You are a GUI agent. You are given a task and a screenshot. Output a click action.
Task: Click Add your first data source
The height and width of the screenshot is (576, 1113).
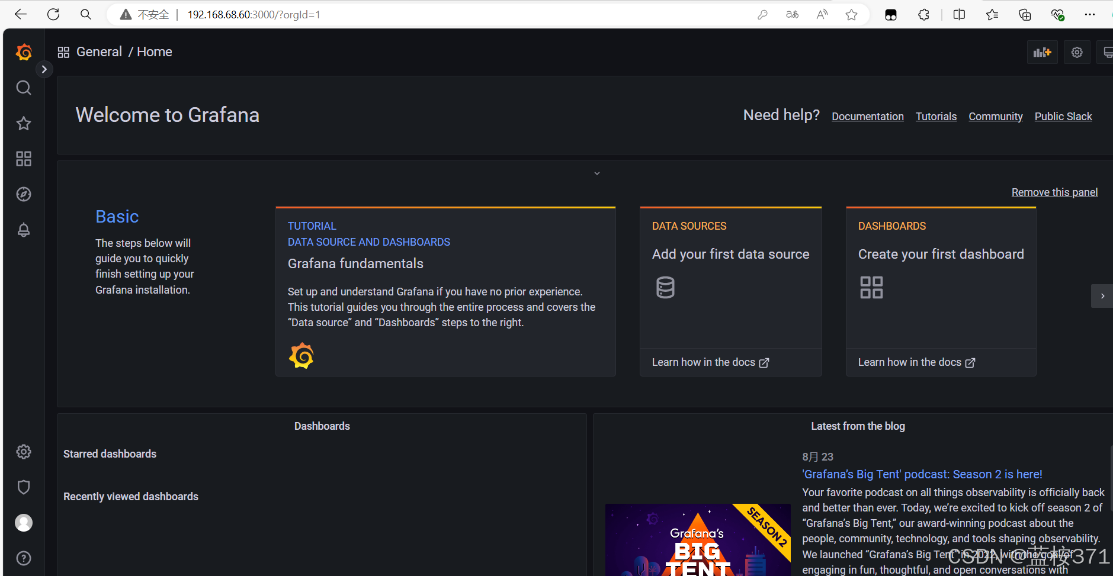730,254
